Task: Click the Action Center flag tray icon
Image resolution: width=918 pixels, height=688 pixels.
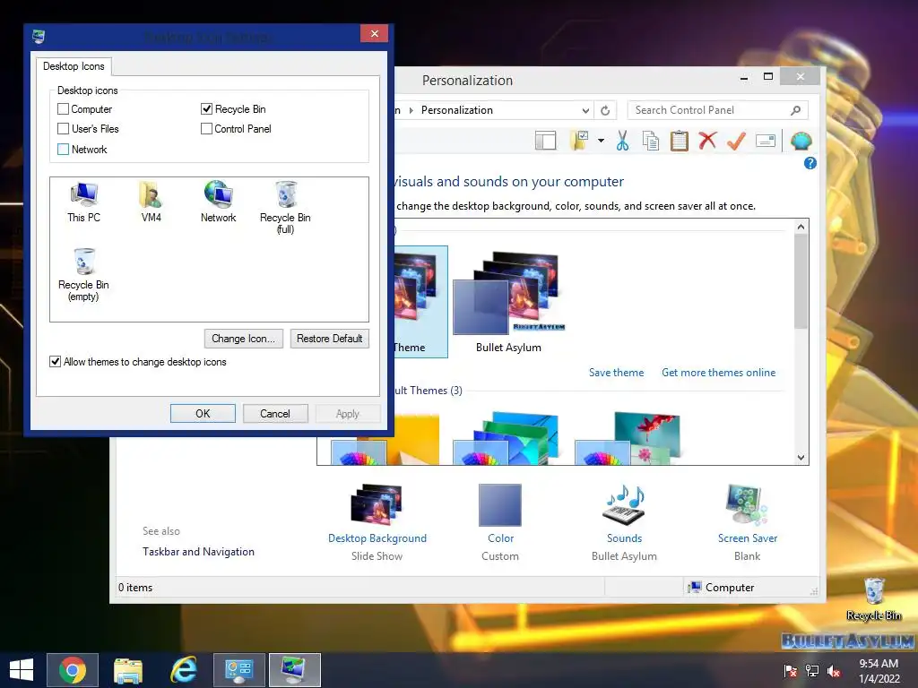Action: click(x=790, y=671)
